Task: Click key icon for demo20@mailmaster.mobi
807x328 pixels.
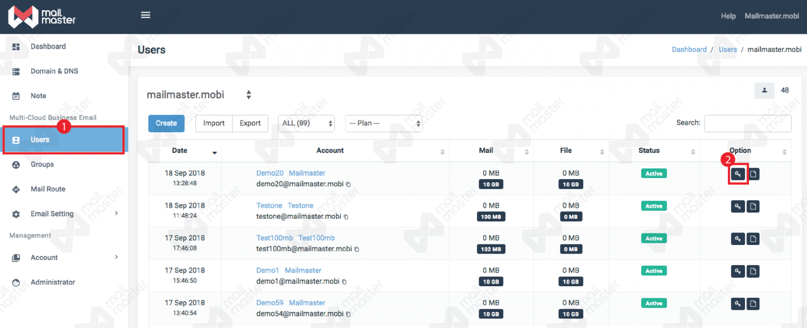Action: click(738, 174)
